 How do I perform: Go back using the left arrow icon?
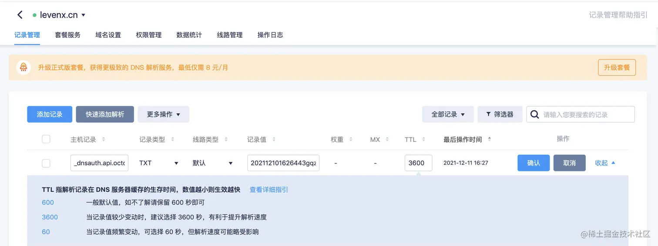[20, 15]
